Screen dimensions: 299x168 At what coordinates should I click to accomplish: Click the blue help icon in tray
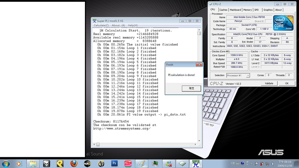point(242,163)
